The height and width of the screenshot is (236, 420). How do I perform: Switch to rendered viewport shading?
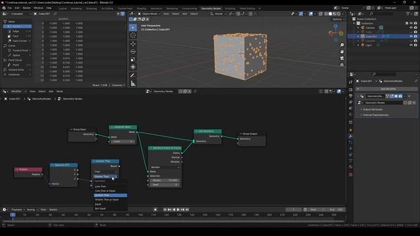pos(339,14)
